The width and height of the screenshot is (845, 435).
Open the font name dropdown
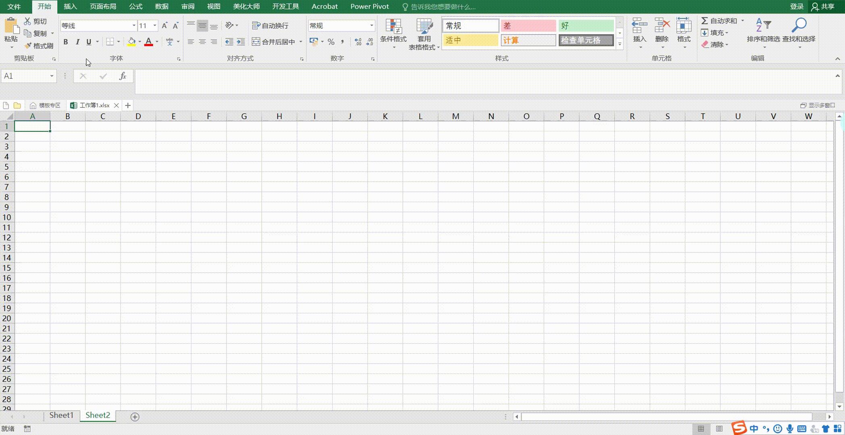pos(133,25)
